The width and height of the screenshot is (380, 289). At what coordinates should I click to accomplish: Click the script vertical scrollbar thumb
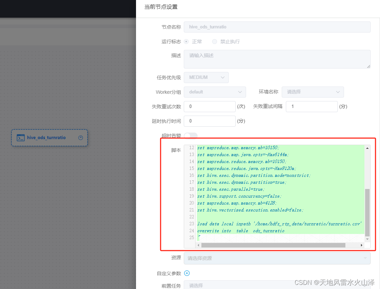[368, 213]
